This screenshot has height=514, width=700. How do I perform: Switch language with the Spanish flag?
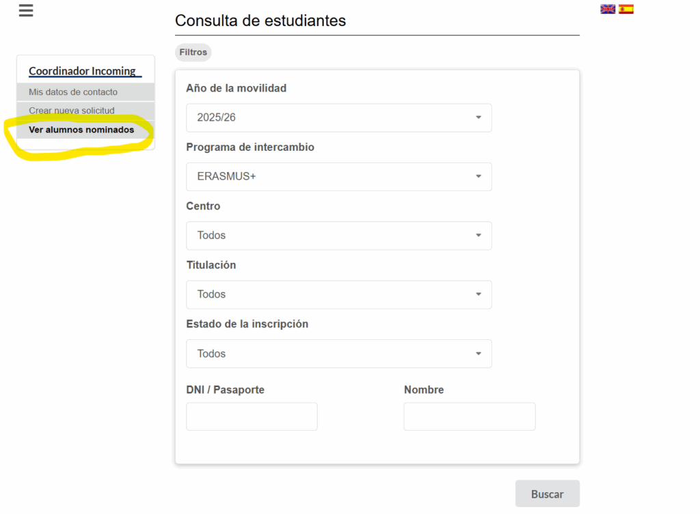coord(626,10)
